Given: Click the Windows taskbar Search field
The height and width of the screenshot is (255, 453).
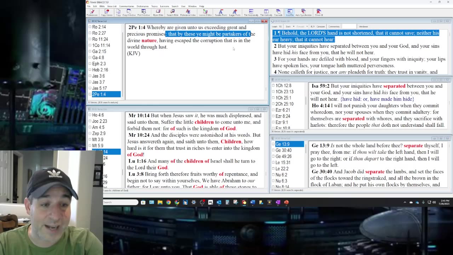Looking at the screenshot, I should pos(120,202).
